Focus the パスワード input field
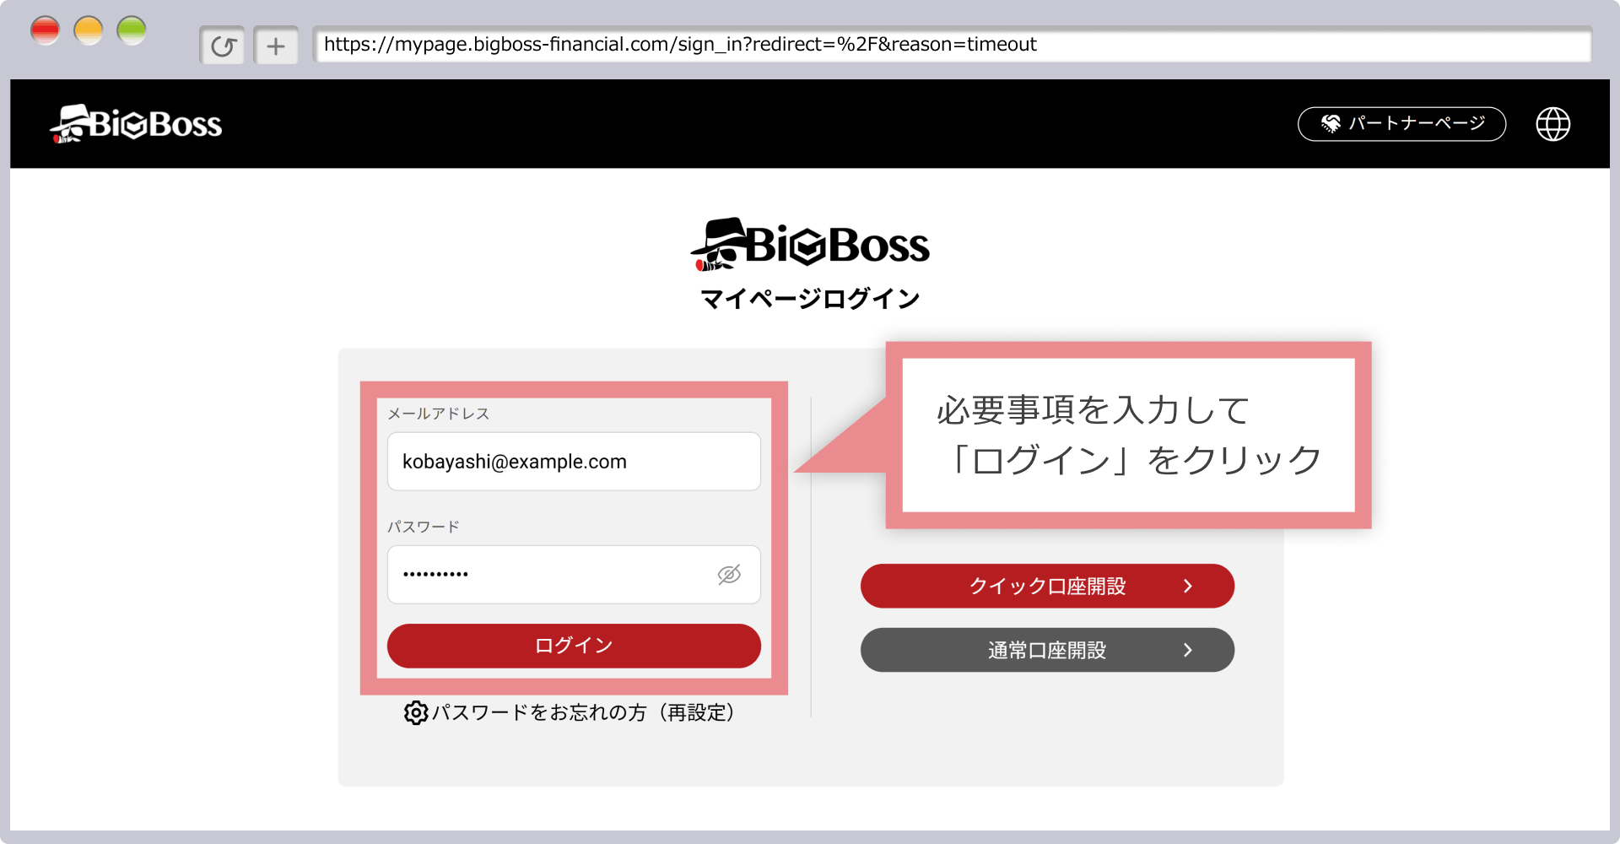This screenshot has height=844, width=1620. coord(574,574)
